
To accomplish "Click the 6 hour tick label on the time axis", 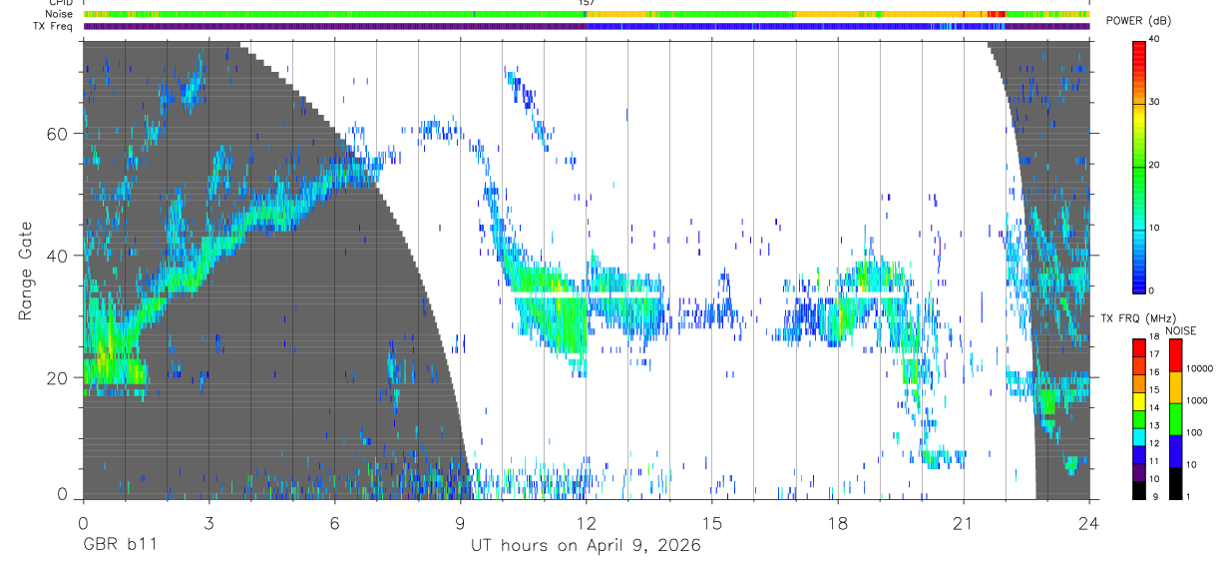I will (334, 522).
